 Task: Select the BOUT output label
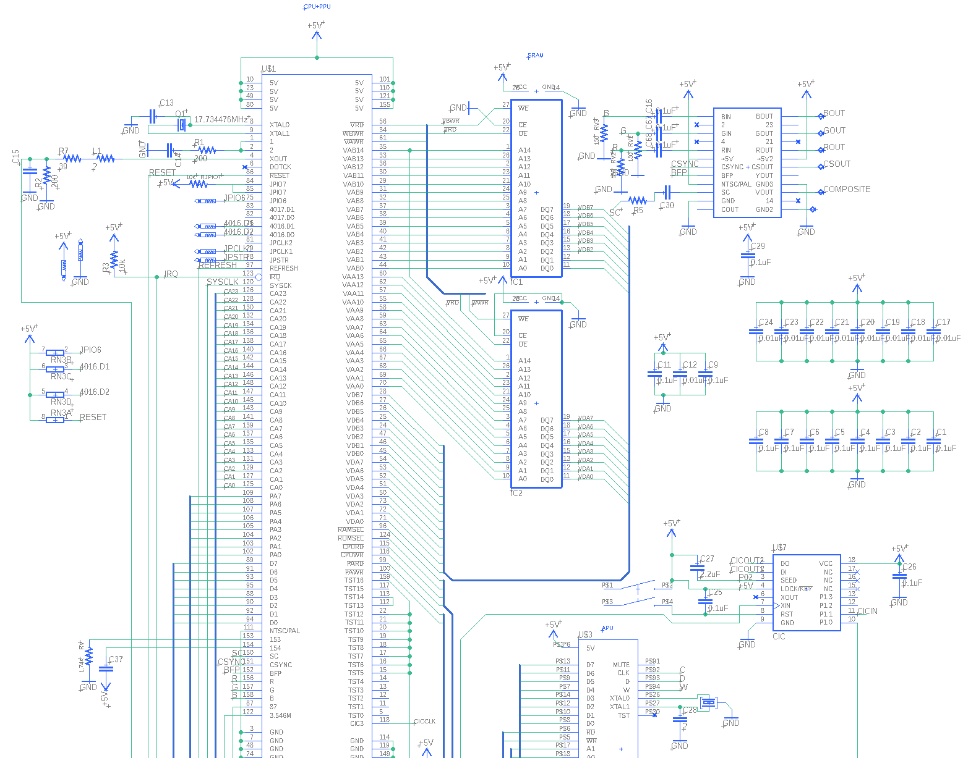pyautogui.click(x=834, y=113)
